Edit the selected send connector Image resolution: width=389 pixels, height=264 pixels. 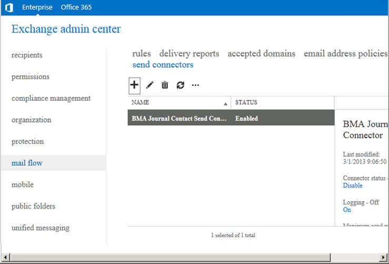pos(149,85)
